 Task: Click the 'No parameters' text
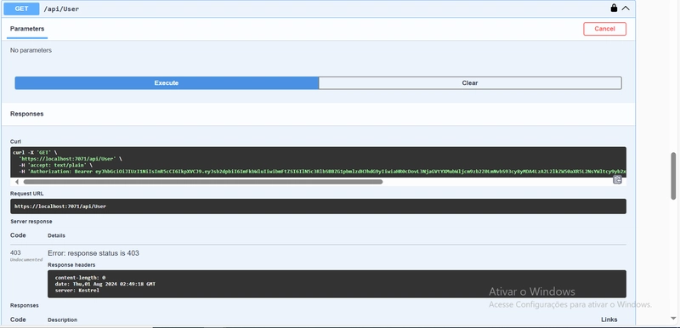click(31, 50)
